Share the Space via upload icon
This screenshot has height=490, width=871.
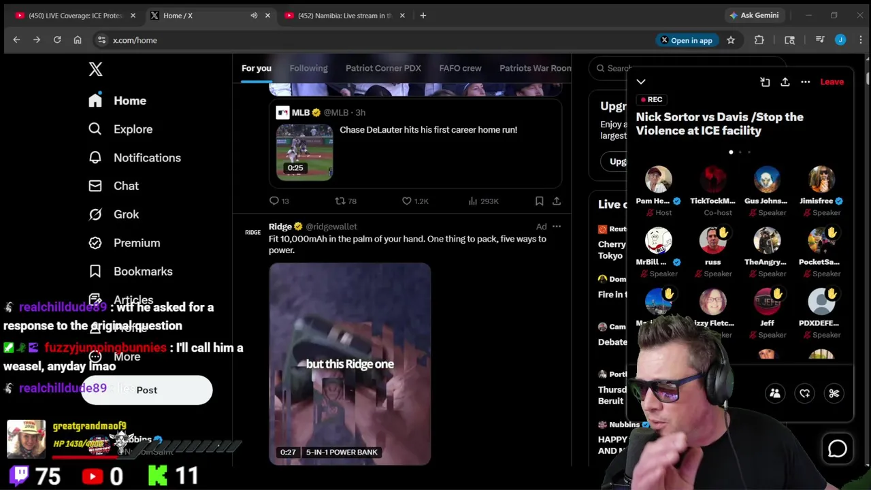785,82
